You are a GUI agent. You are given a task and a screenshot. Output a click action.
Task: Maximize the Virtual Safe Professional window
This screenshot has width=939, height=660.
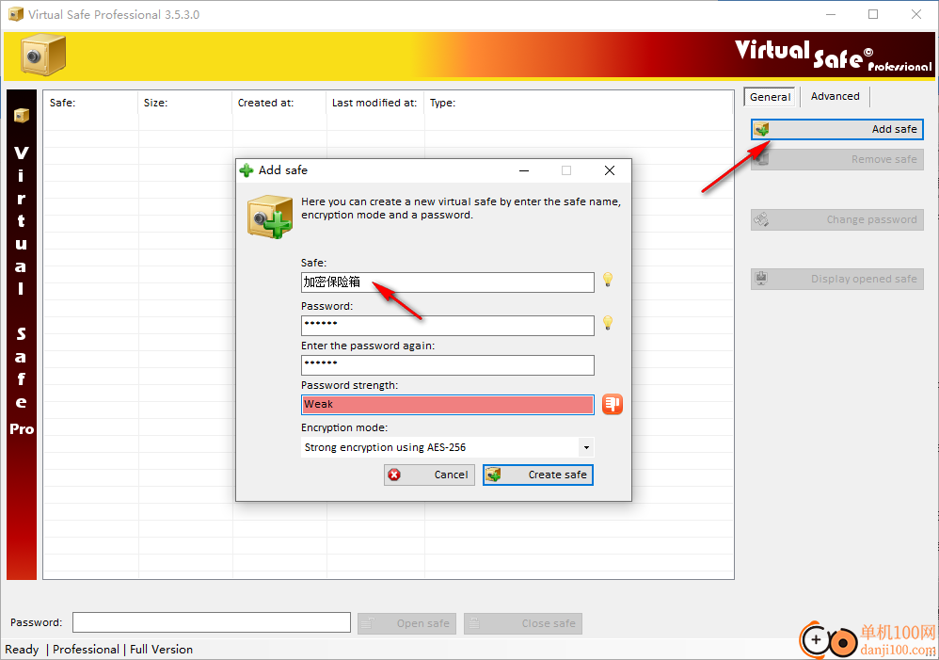[873, 14]
